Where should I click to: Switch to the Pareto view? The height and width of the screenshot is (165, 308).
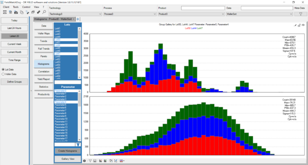(x=44, y=56)
